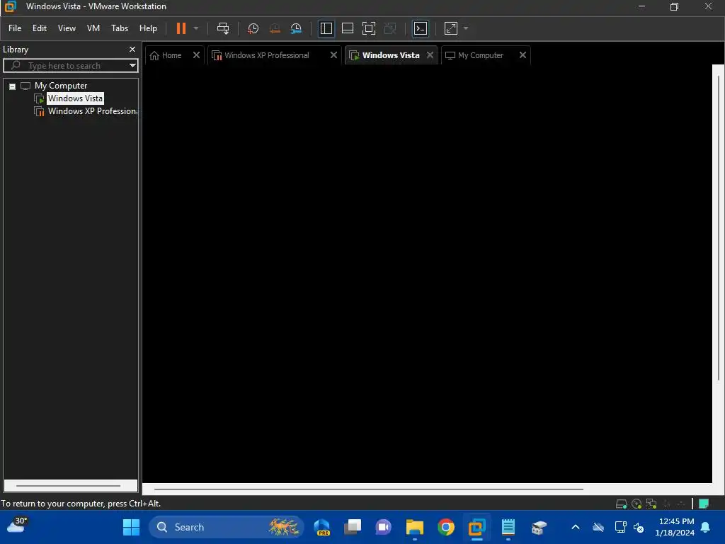Show hidden system tray icons chevron
Screen dimensions: 725x544
(x=576, y=527)
